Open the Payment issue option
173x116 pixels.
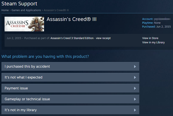click(16, 88)
